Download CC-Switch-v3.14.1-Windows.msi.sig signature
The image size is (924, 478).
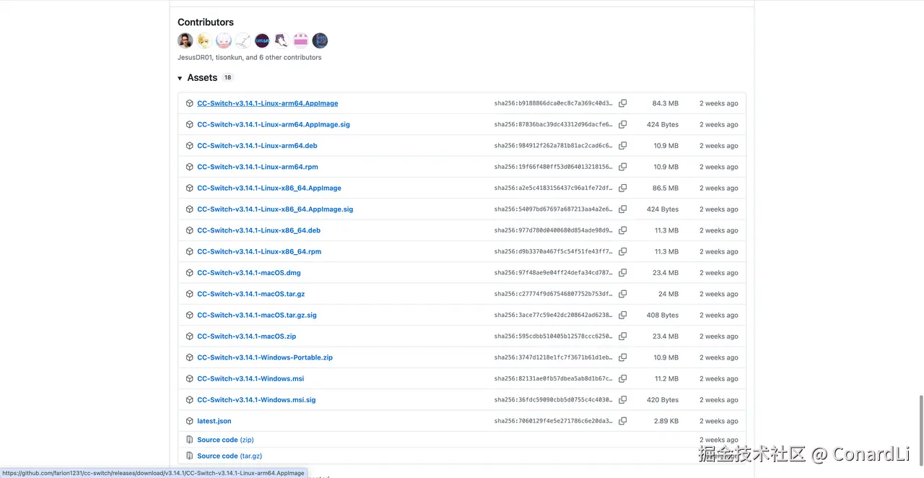click(256, 400)
